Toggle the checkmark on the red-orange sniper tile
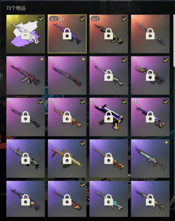 pyautogui.click(x=82, y=185)
